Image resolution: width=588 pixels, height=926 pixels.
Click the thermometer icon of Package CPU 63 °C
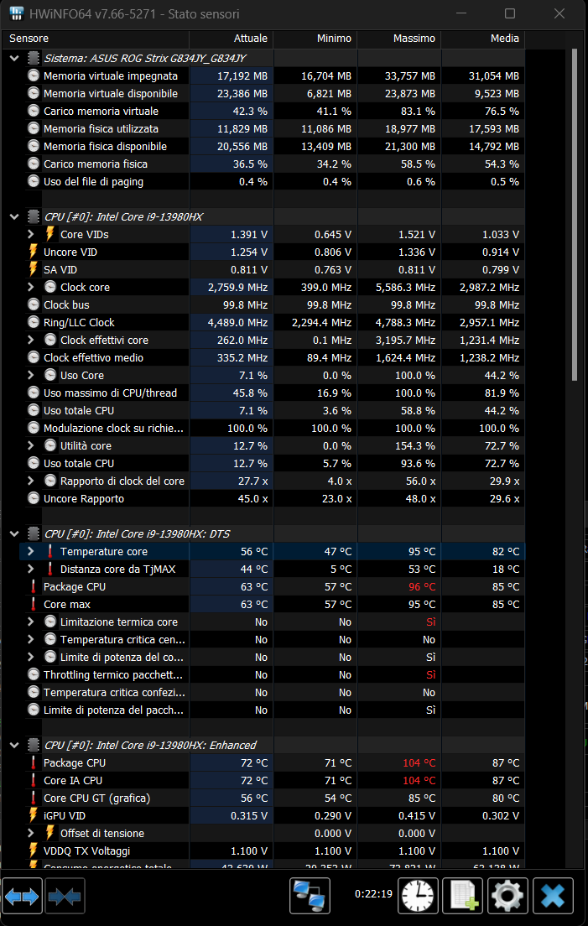coord(34,586)
